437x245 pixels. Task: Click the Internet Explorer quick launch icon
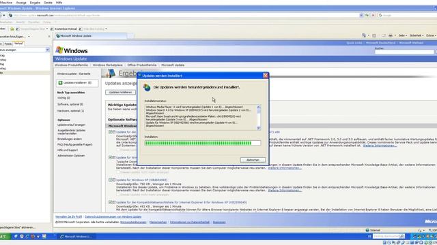coord(27,236)
